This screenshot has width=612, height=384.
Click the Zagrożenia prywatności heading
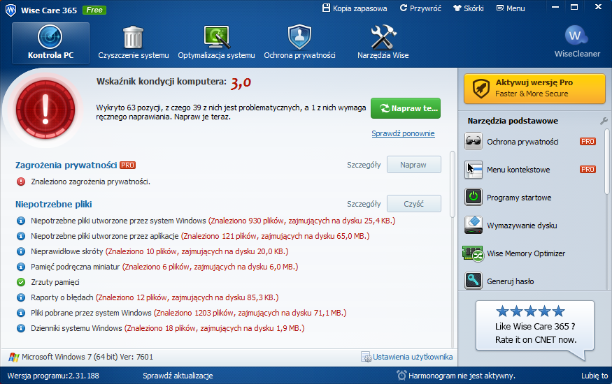pyautogui.click(x=66, y=165)
